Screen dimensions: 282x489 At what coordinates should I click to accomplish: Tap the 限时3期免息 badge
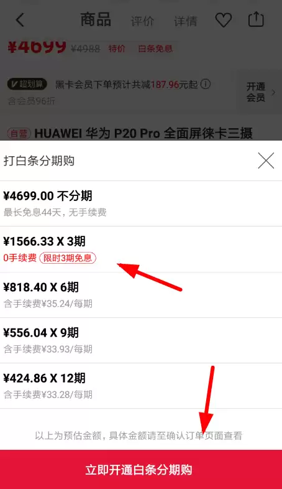point(68,258)
